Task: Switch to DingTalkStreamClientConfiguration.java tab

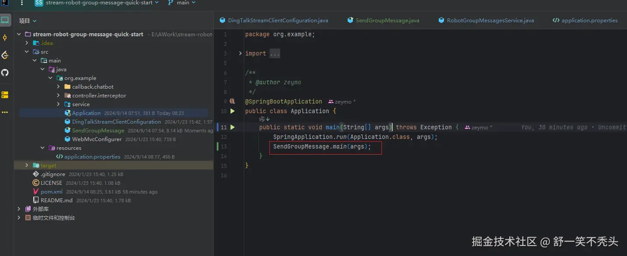Action: coord(274,20)
